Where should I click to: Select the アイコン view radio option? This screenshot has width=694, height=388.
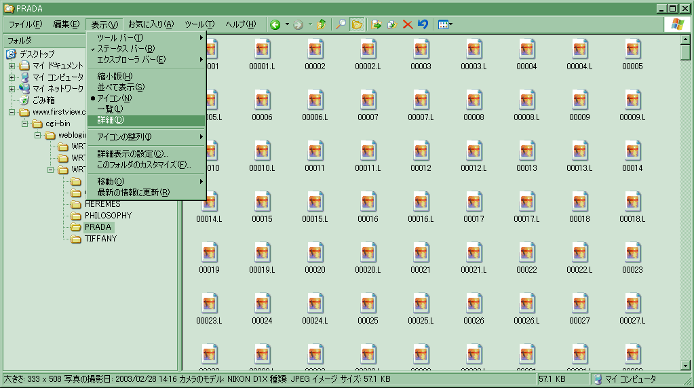[114, 98]
